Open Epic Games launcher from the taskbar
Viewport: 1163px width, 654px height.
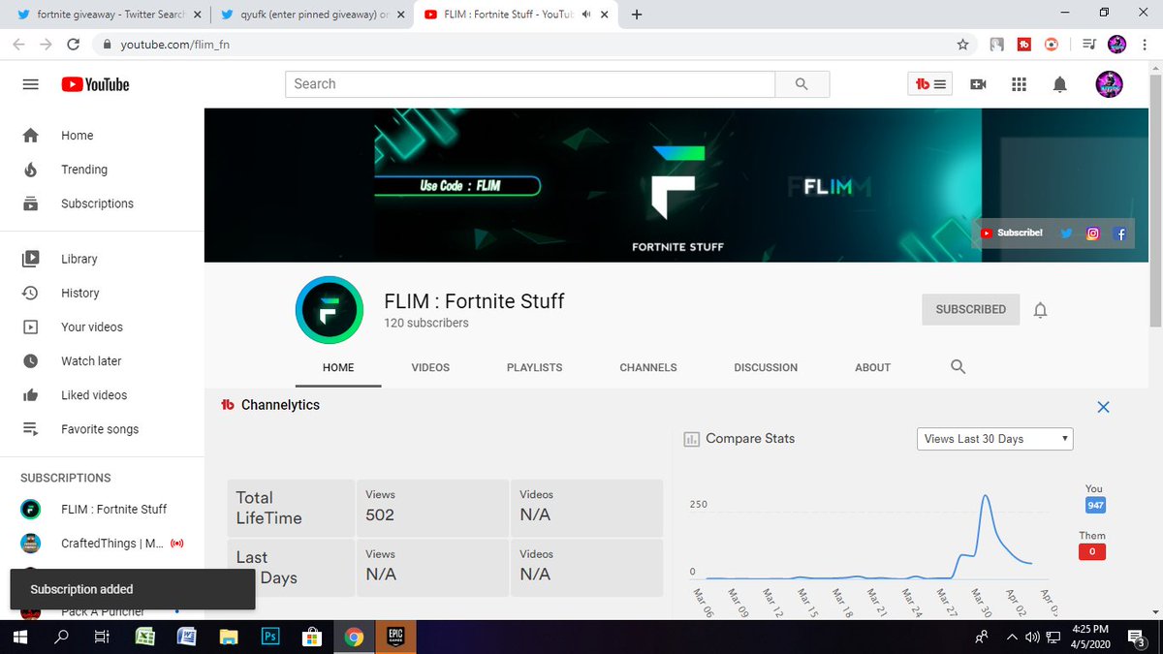pos(395,637)
